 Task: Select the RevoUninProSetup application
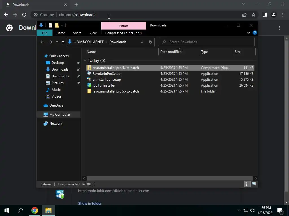[x=170, y=74]
